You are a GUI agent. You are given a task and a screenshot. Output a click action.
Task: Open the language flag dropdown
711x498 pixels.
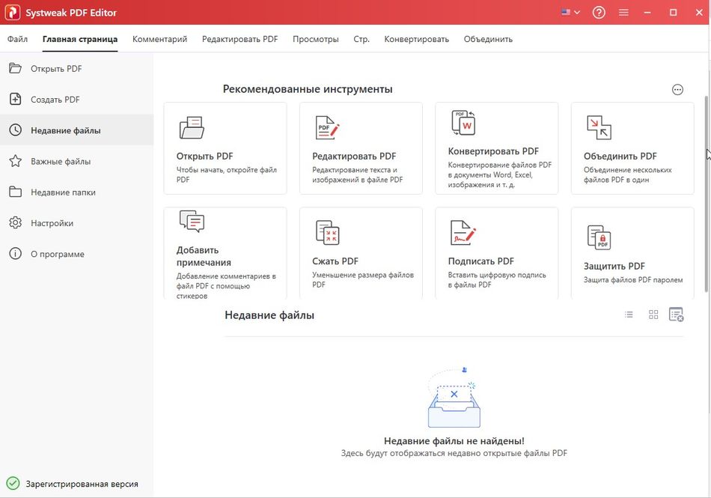click(570, 12)
